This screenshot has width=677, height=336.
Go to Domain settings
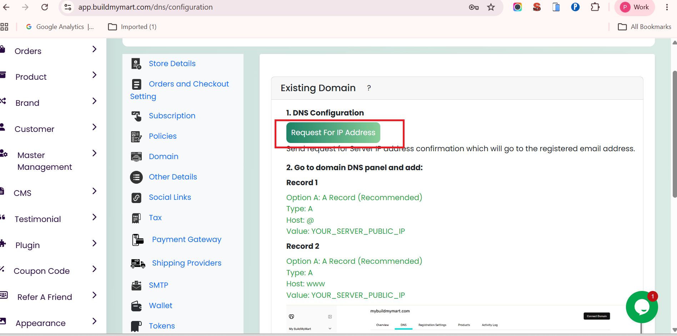pos(164,157)
